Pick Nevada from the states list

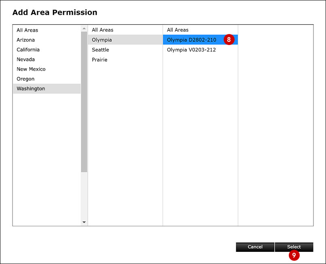pos(26,59)
